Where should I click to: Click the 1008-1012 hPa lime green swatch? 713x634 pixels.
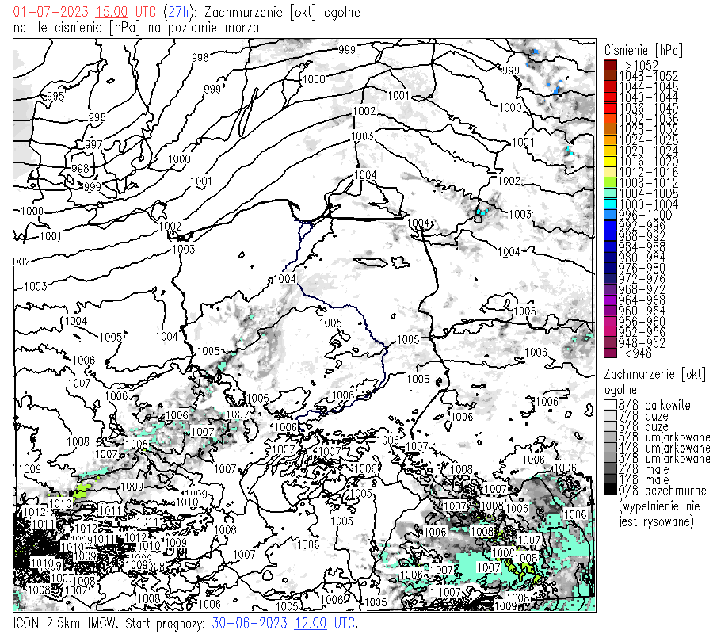[610, 183]
